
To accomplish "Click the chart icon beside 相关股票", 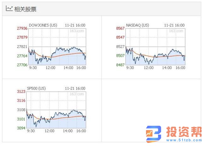I will [9, 9].
